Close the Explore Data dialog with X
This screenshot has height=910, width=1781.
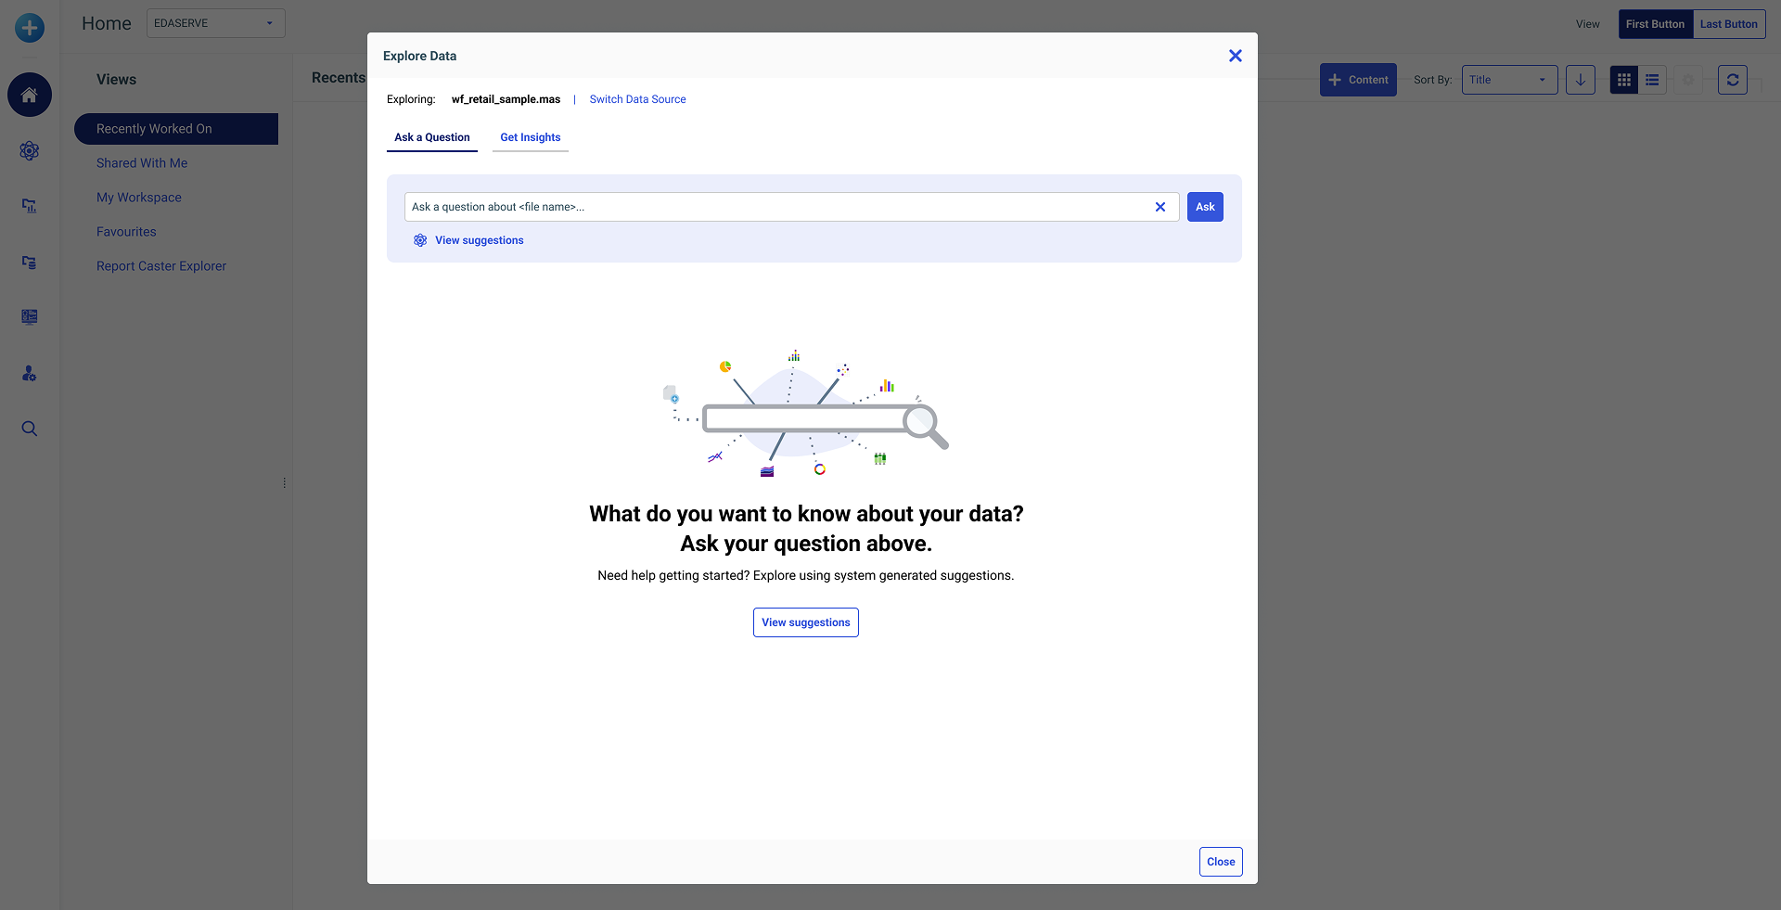(x=1236, y=56)
